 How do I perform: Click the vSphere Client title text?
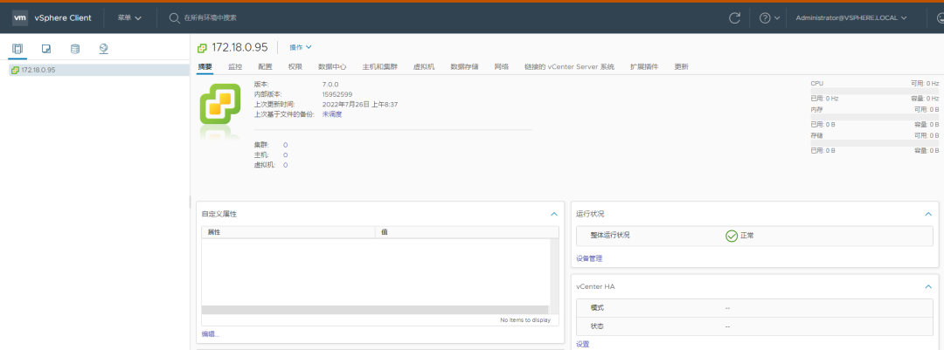pyautogui.click(x=63, y=18)
